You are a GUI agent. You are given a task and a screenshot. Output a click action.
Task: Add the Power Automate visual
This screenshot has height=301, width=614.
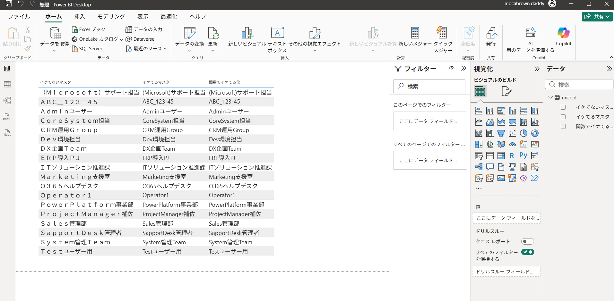click(x=535, y=178)
